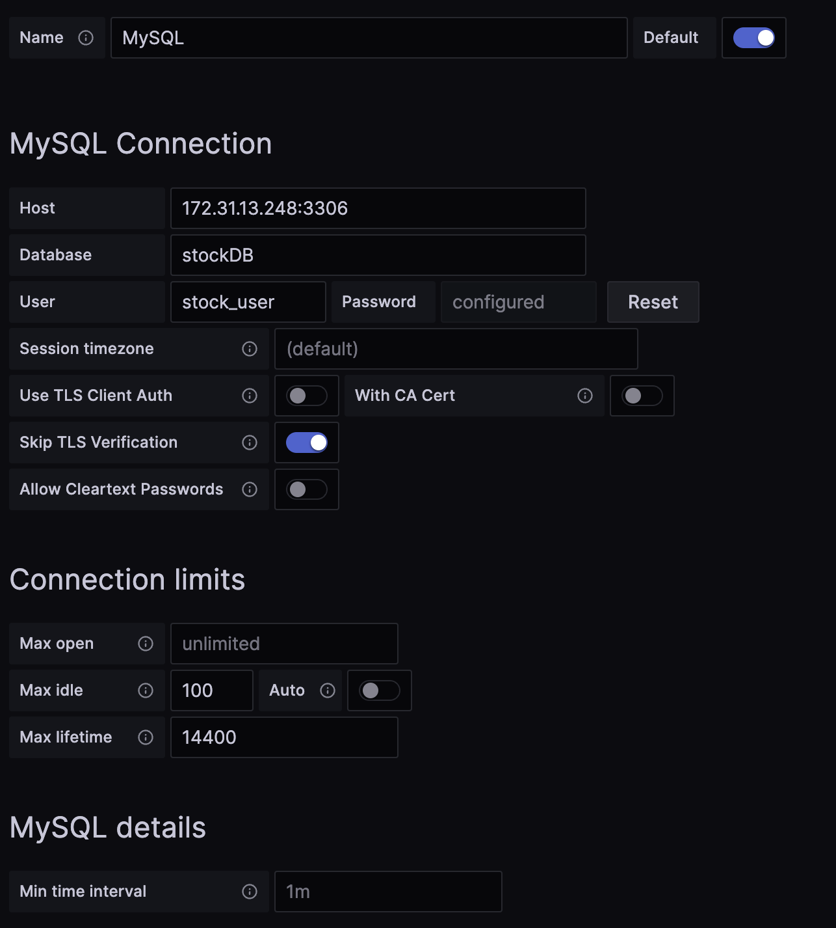Click the MySQL Connection heading
This screenshot has width=836, height=928.
(141, 144)
